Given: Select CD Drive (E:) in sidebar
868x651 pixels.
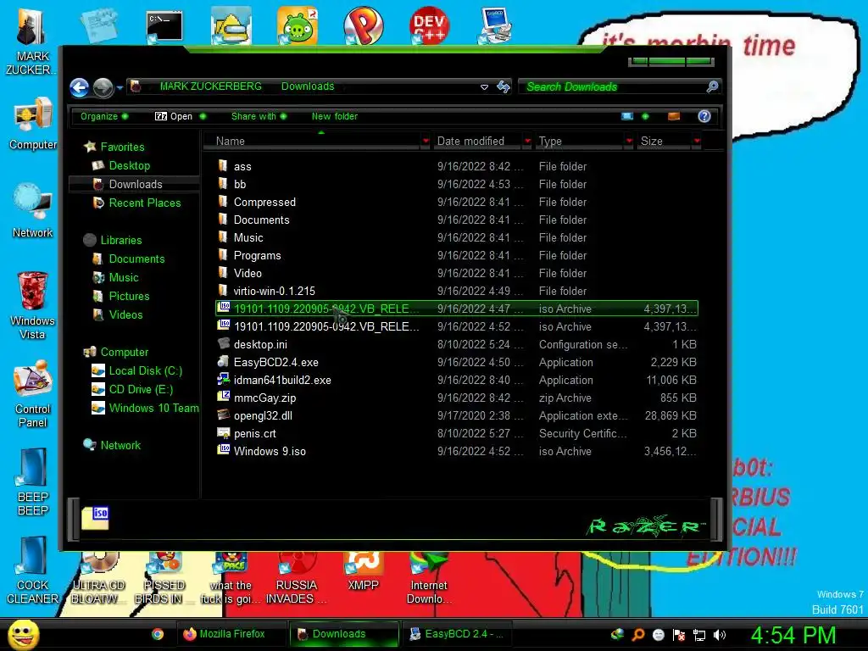Looking at the screenshot, I should pyautogui.click(x=132, y=390).
